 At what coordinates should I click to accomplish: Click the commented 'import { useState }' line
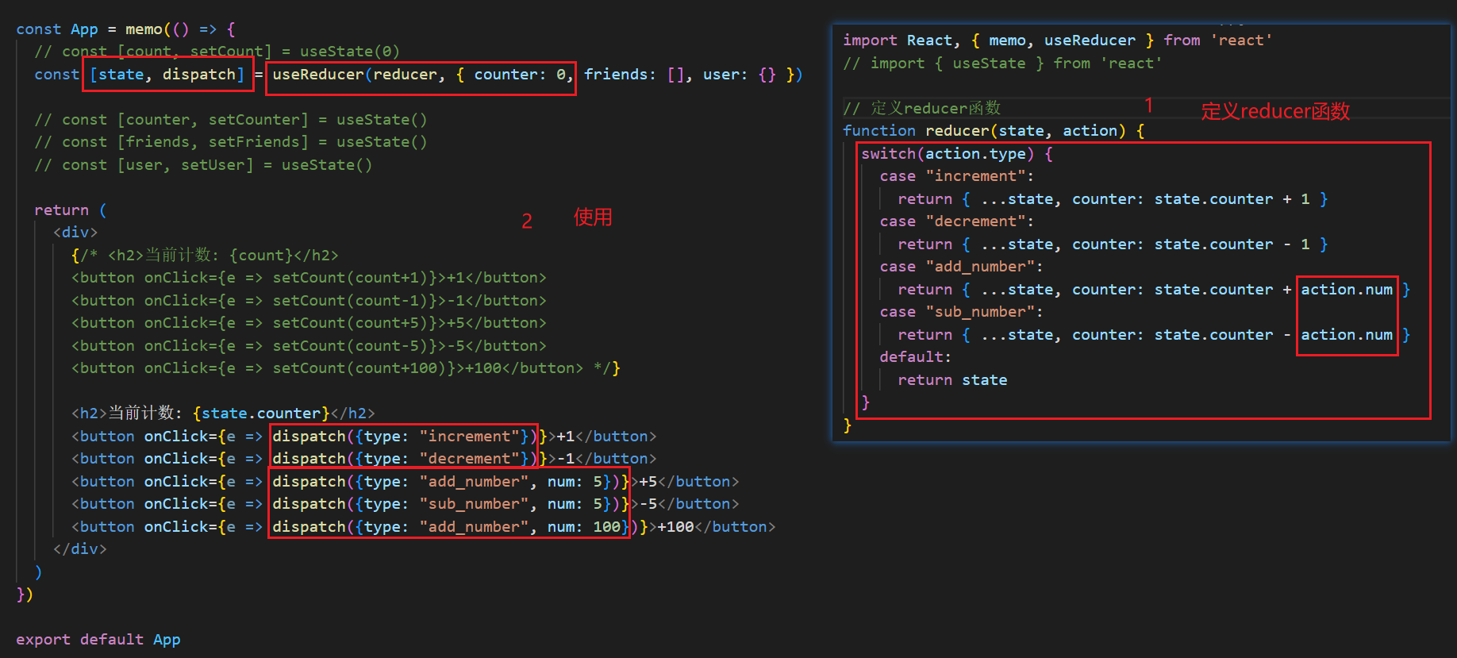point(1002,63)
